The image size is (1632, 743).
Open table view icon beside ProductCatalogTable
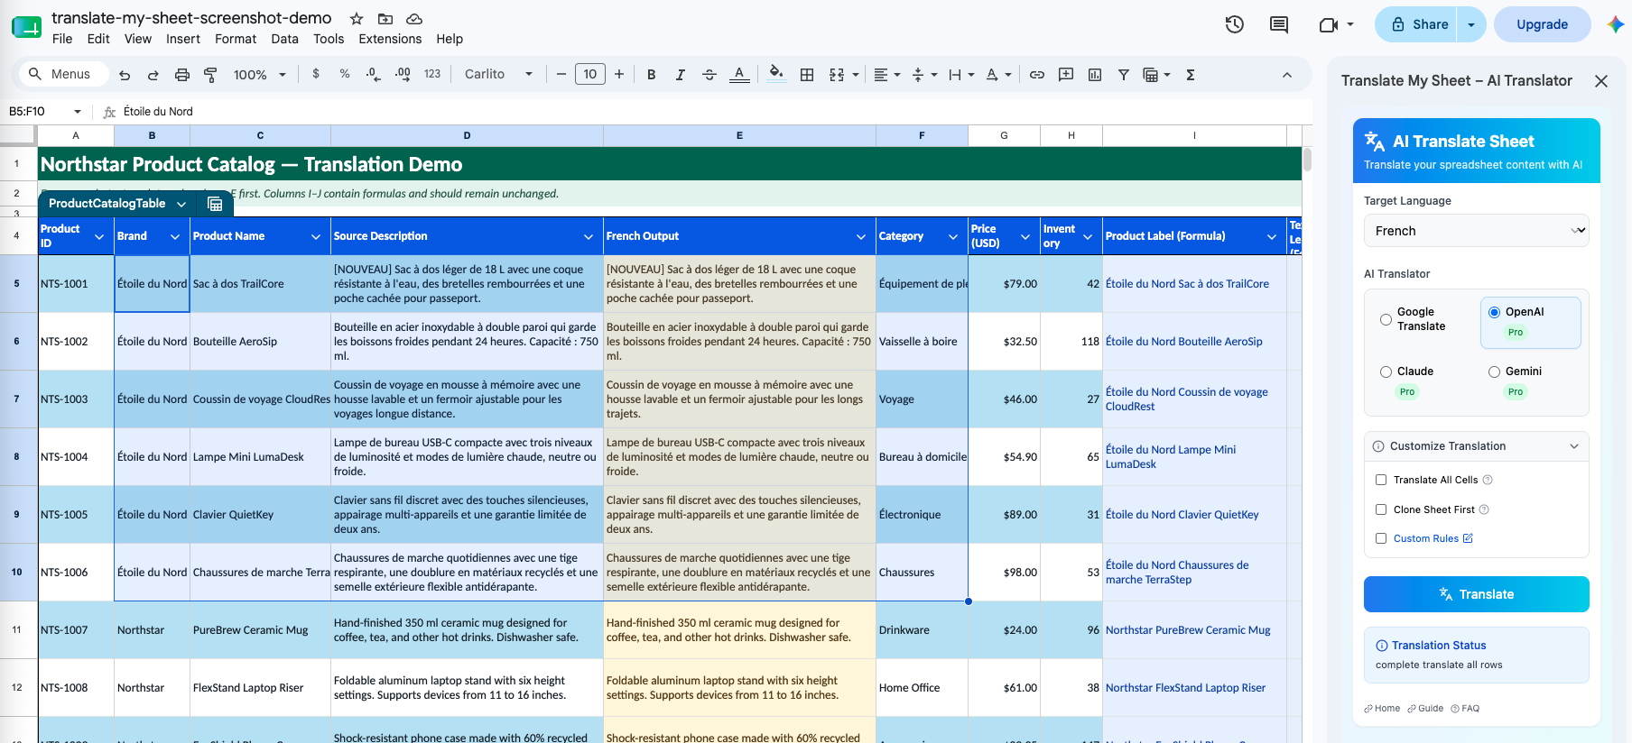215,204
